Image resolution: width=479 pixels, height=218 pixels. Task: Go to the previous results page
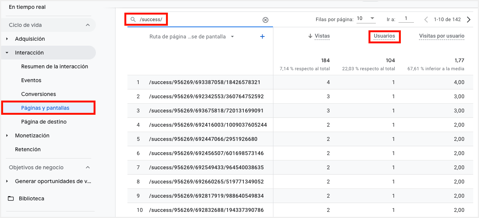tap(426, 20)
